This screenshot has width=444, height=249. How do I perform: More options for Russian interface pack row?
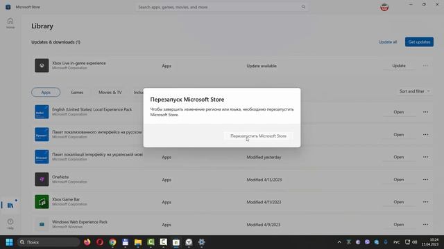pyautogui.click(x=425, y=134)
